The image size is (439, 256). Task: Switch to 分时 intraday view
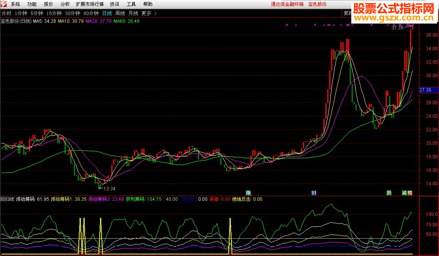[x=7, y=13]
